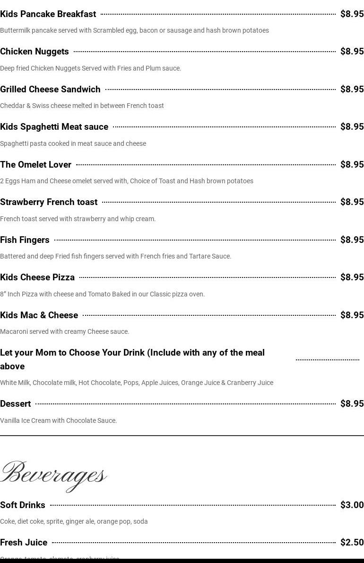Select the Kids Cheese Pizza item

click(x=37, y=277)
